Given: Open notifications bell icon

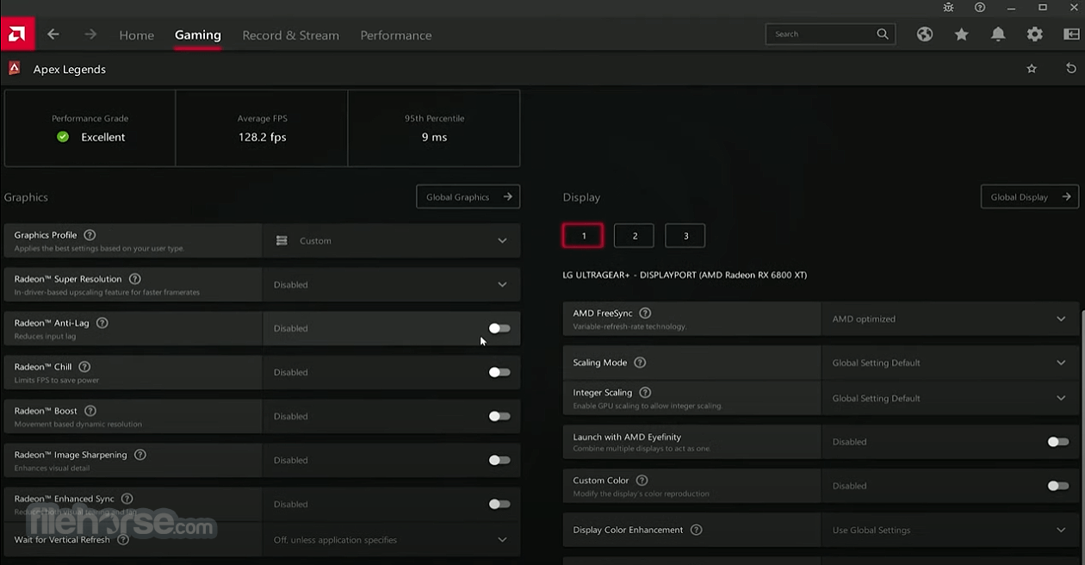Looking at the screenshot, I should tap(998, 34).
